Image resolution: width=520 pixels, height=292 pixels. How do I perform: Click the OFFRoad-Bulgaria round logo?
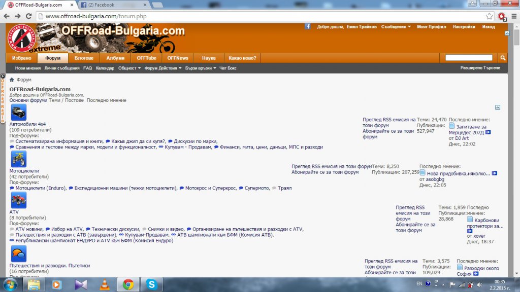(21, 38)
